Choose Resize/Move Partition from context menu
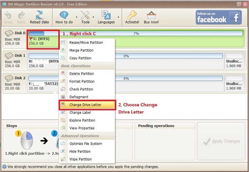Image resolution: width=249 pixels, height=172 pixels. click(x=87, y=43)
